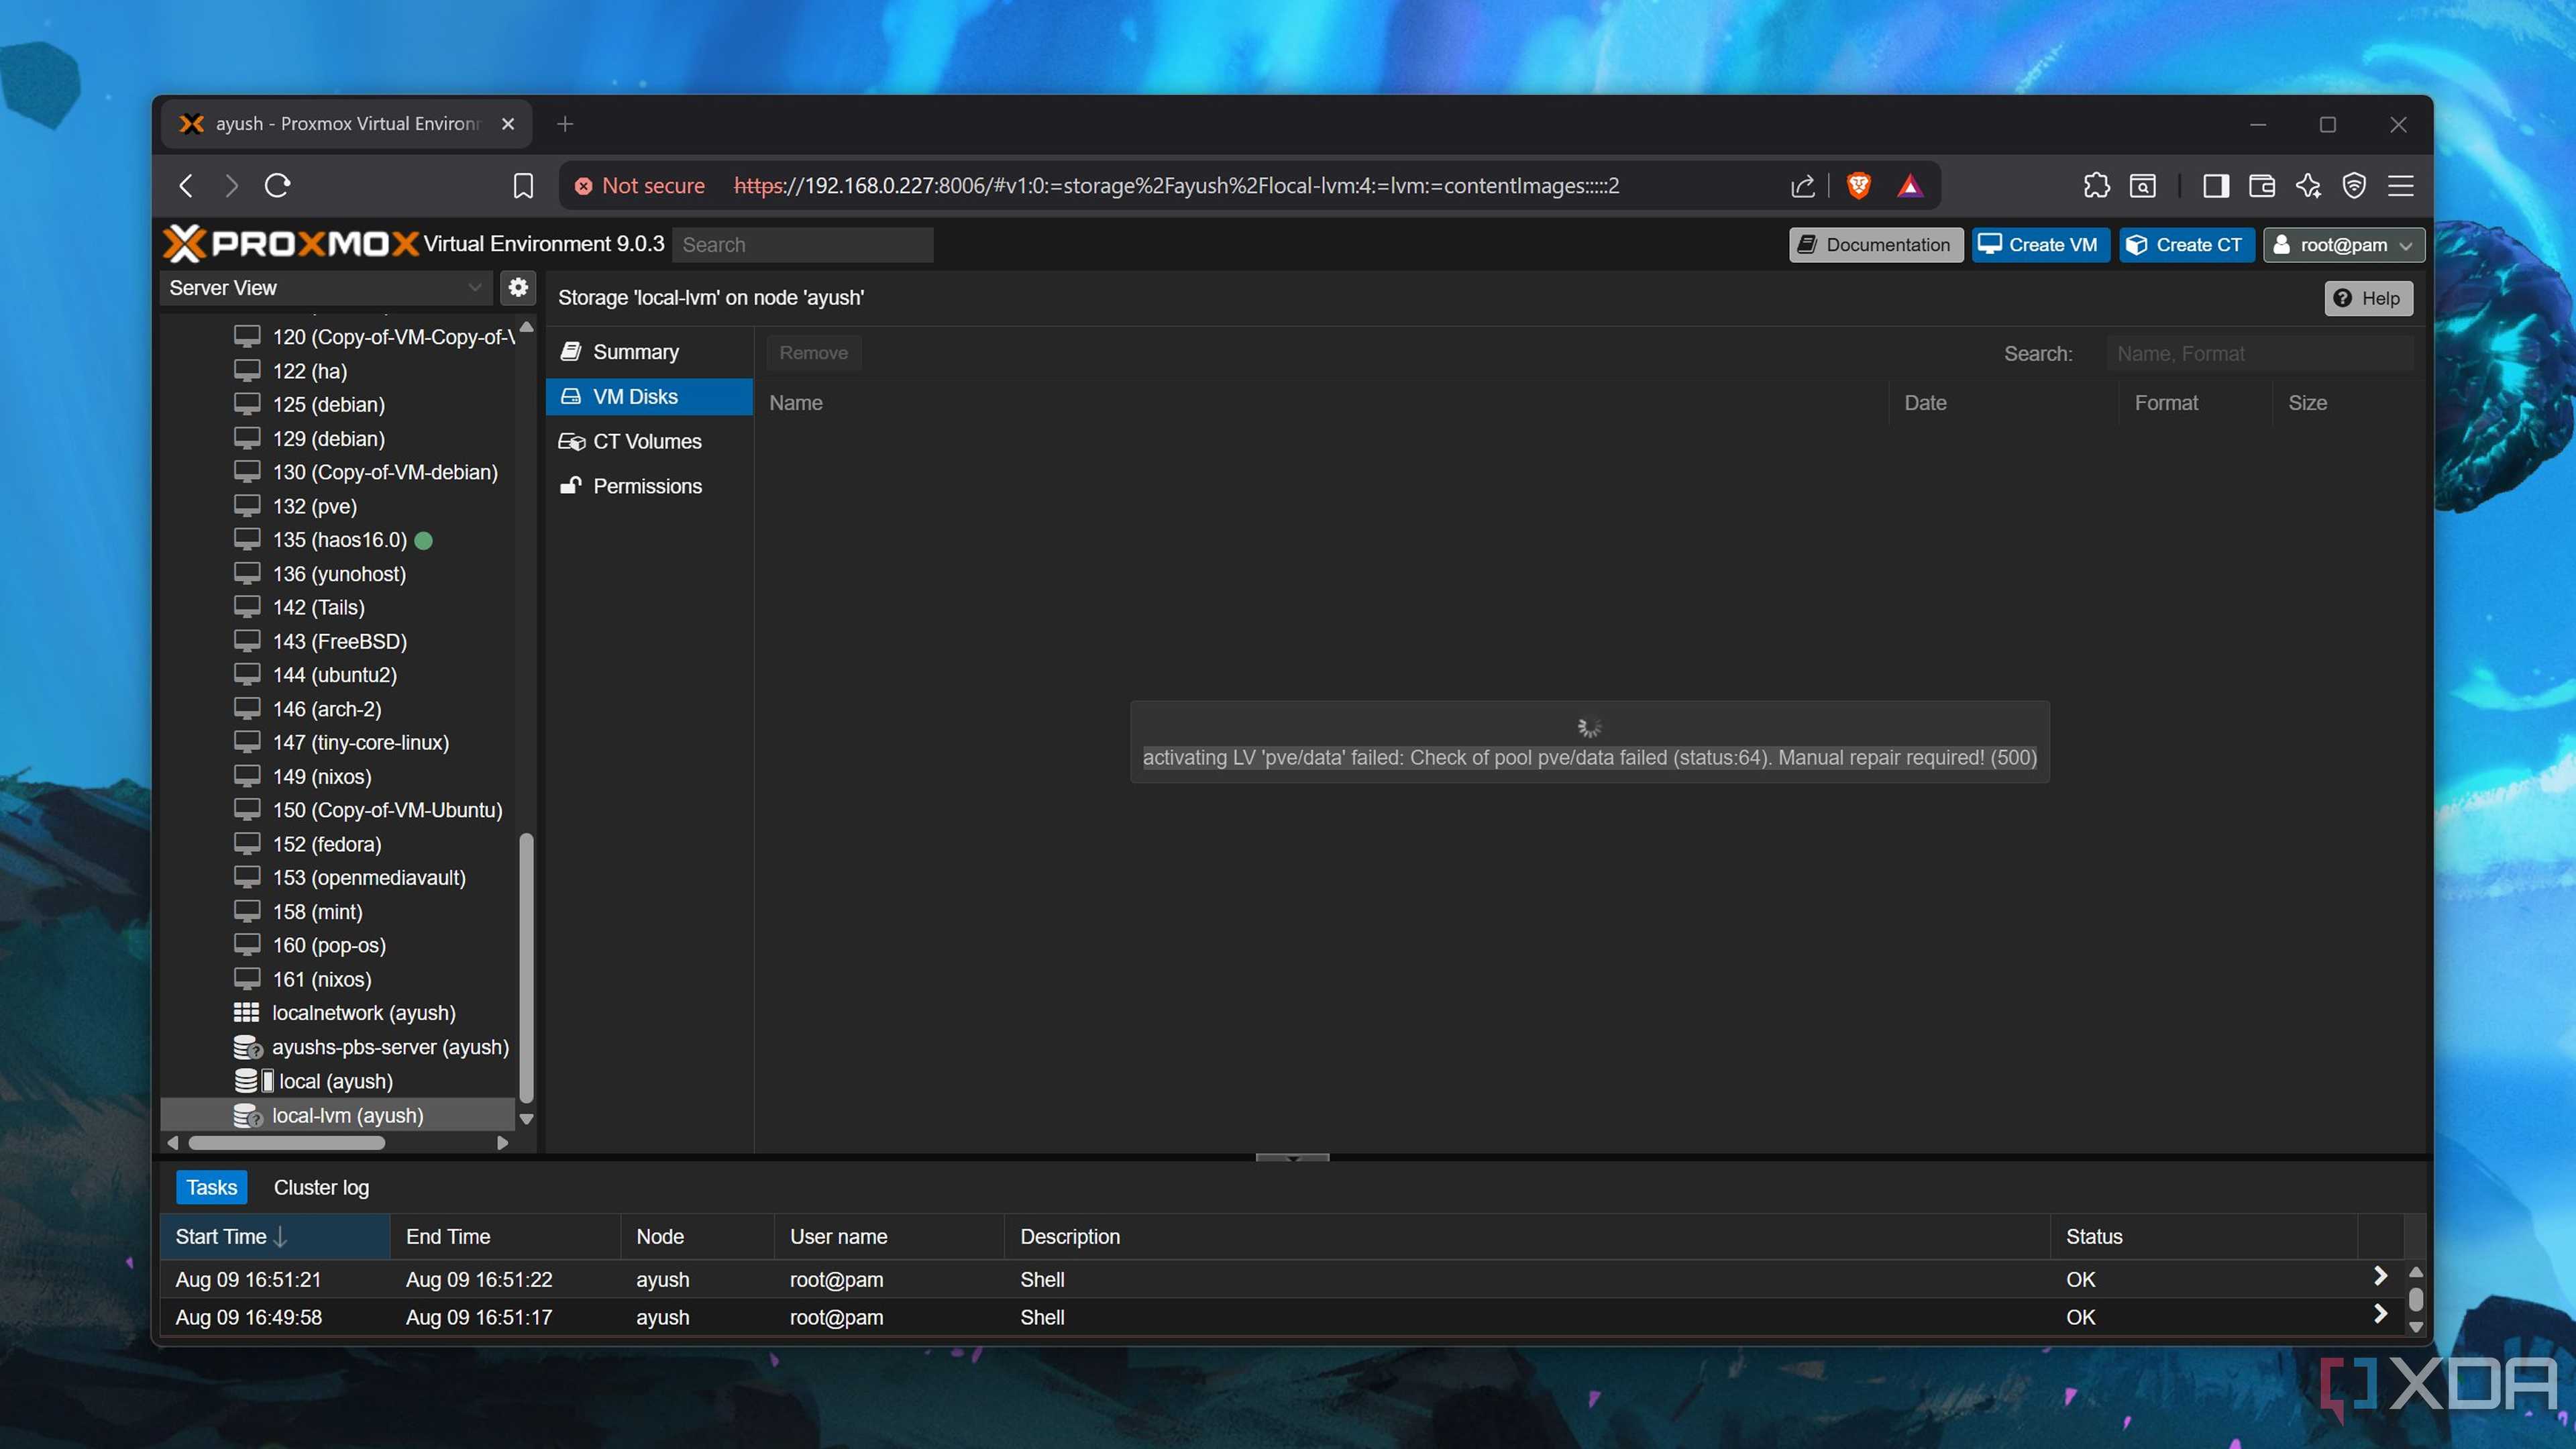This screenshot has width=2576, height=1449.
Task: Select VM 135 (haos16.0) in tree
Action: [339, 540]
